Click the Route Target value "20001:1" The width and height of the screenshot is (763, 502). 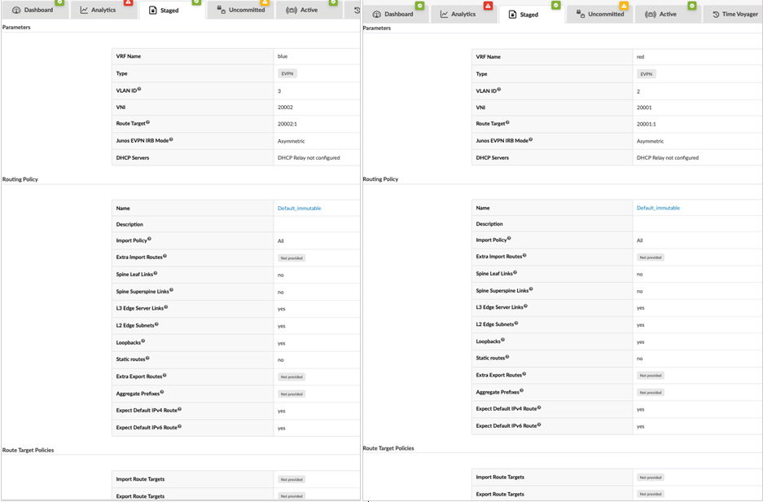(647, 124)
